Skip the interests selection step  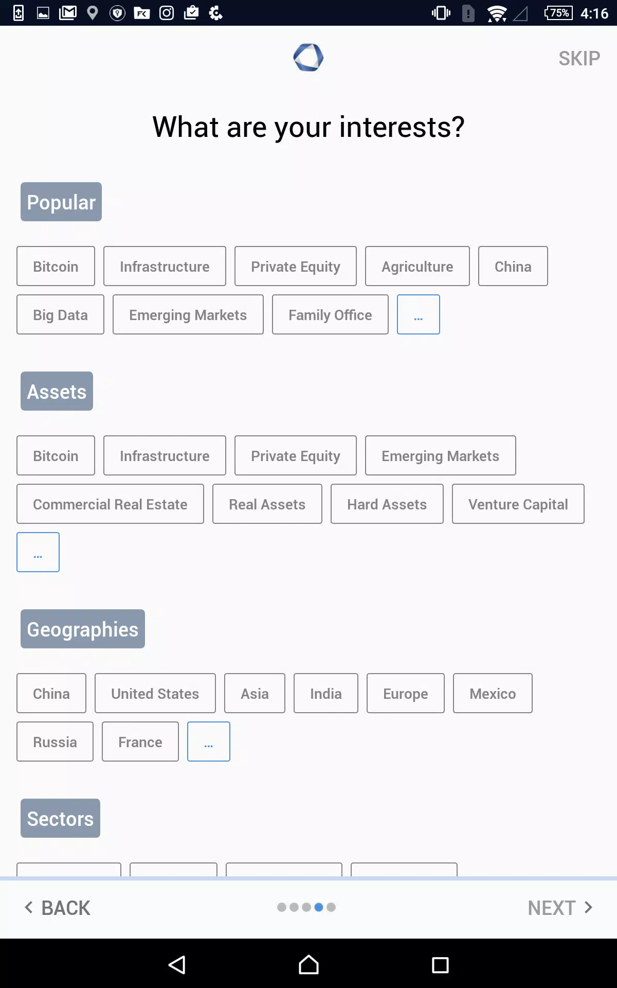tap(579, 58)
